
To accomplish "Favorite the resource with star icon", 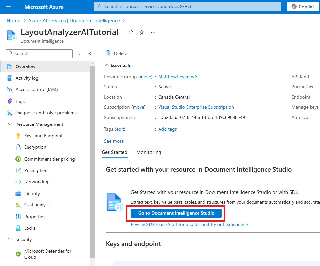I will pyautogui.click(x=141, y=32).
